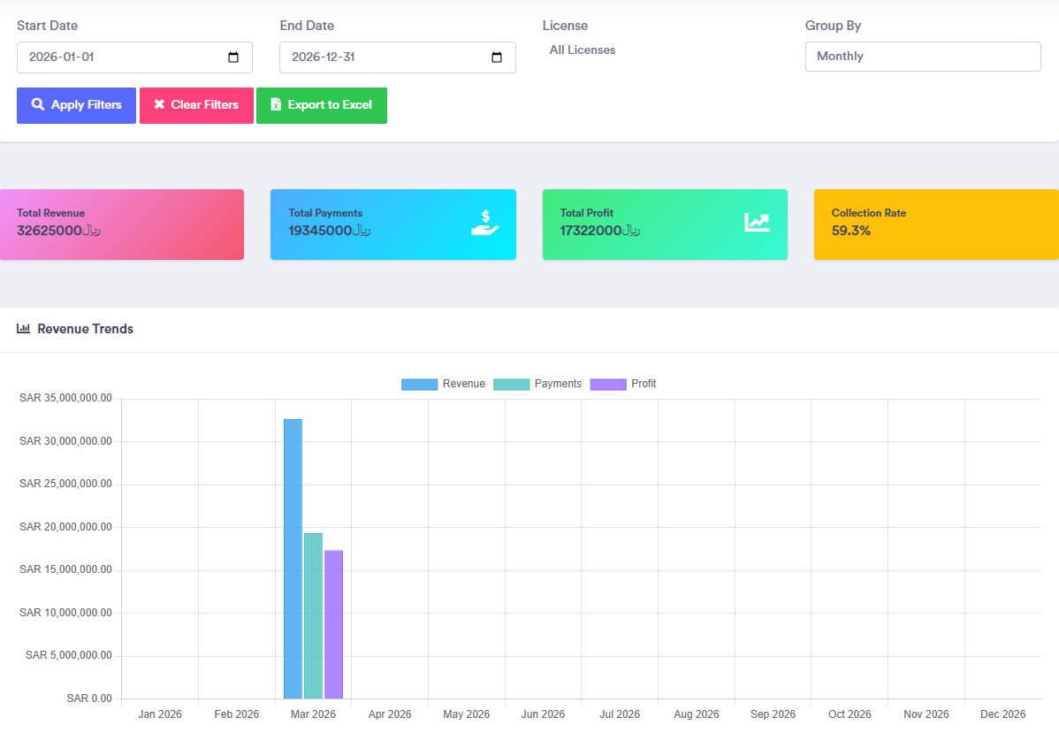Select the Collection Rate card

click(x=936, y=225)
